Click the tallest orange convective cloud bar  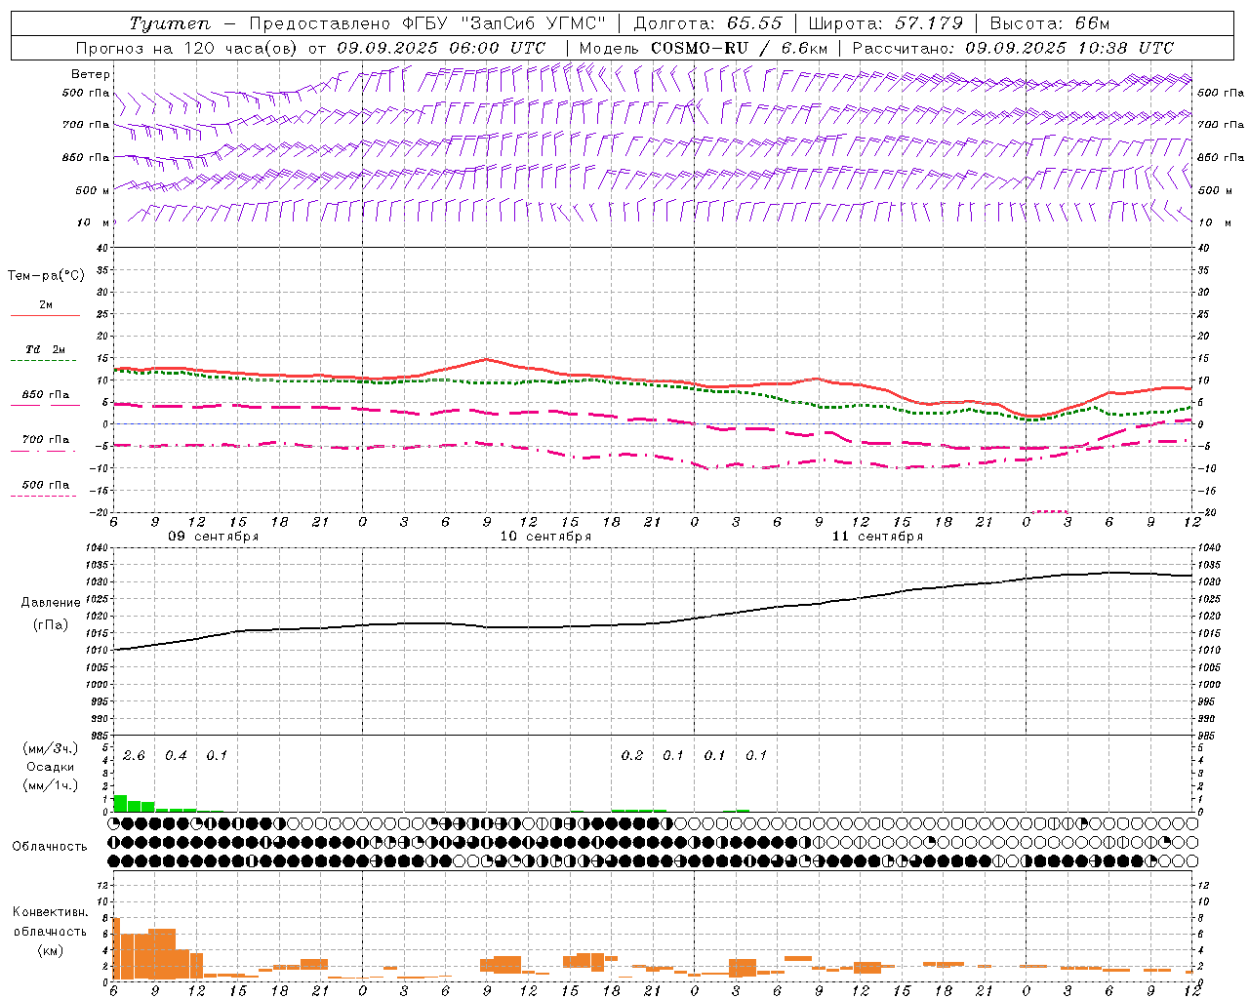(117, 948)
